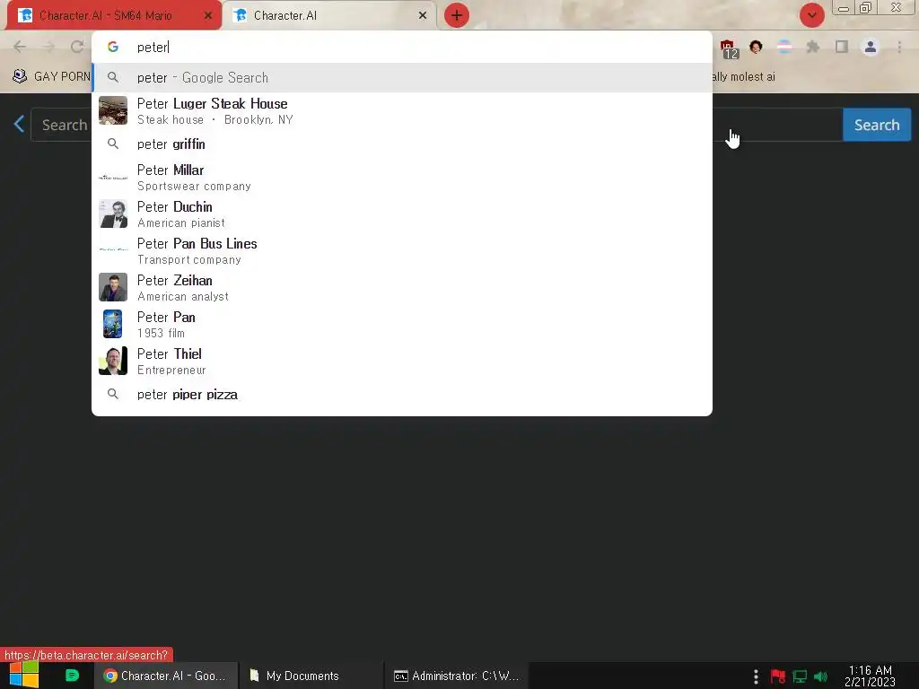Click the Peter Pan film poster thumbnail

pos(113,324)
